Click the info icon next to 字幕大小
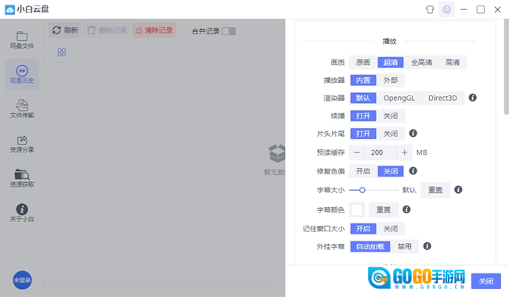 coord(458,189)
